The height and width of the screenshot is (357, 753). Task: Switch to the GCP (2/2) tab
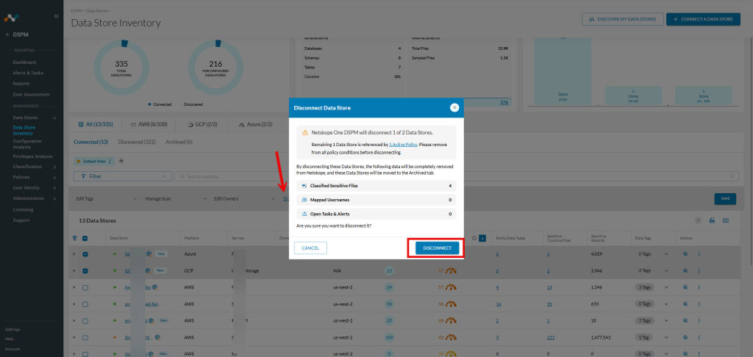coord(203,124)
